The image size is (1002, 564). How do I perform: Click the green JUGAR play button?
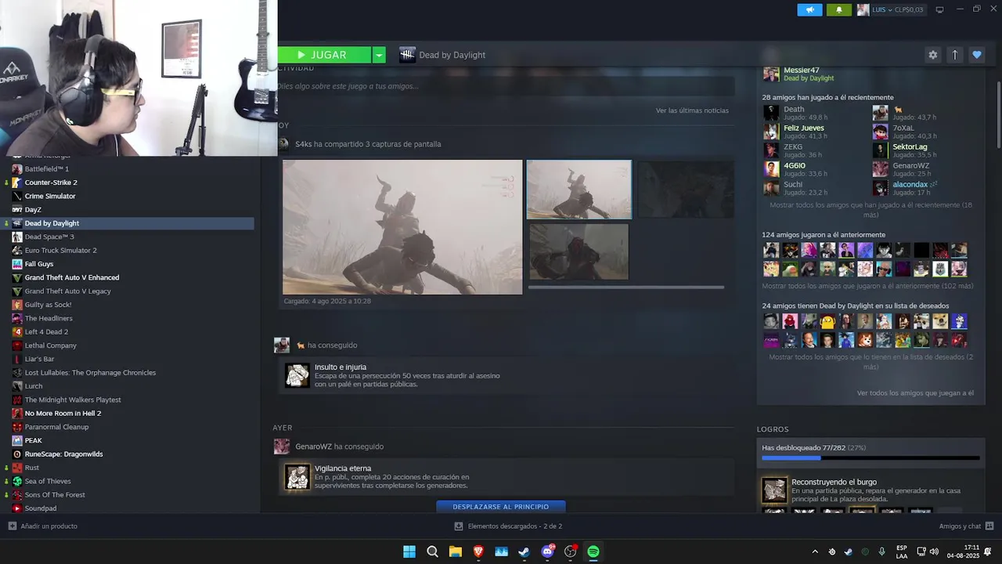point(323,55)
